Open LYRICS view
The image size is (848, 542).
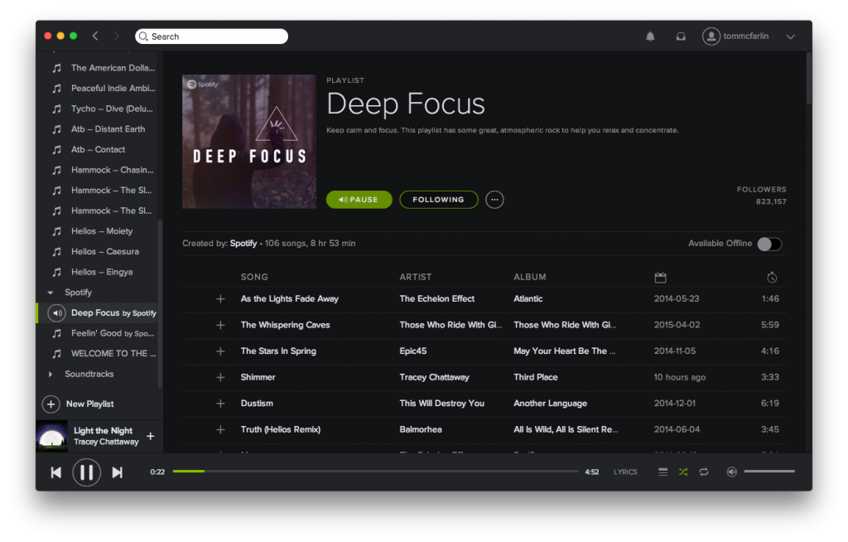pos(625,472)
